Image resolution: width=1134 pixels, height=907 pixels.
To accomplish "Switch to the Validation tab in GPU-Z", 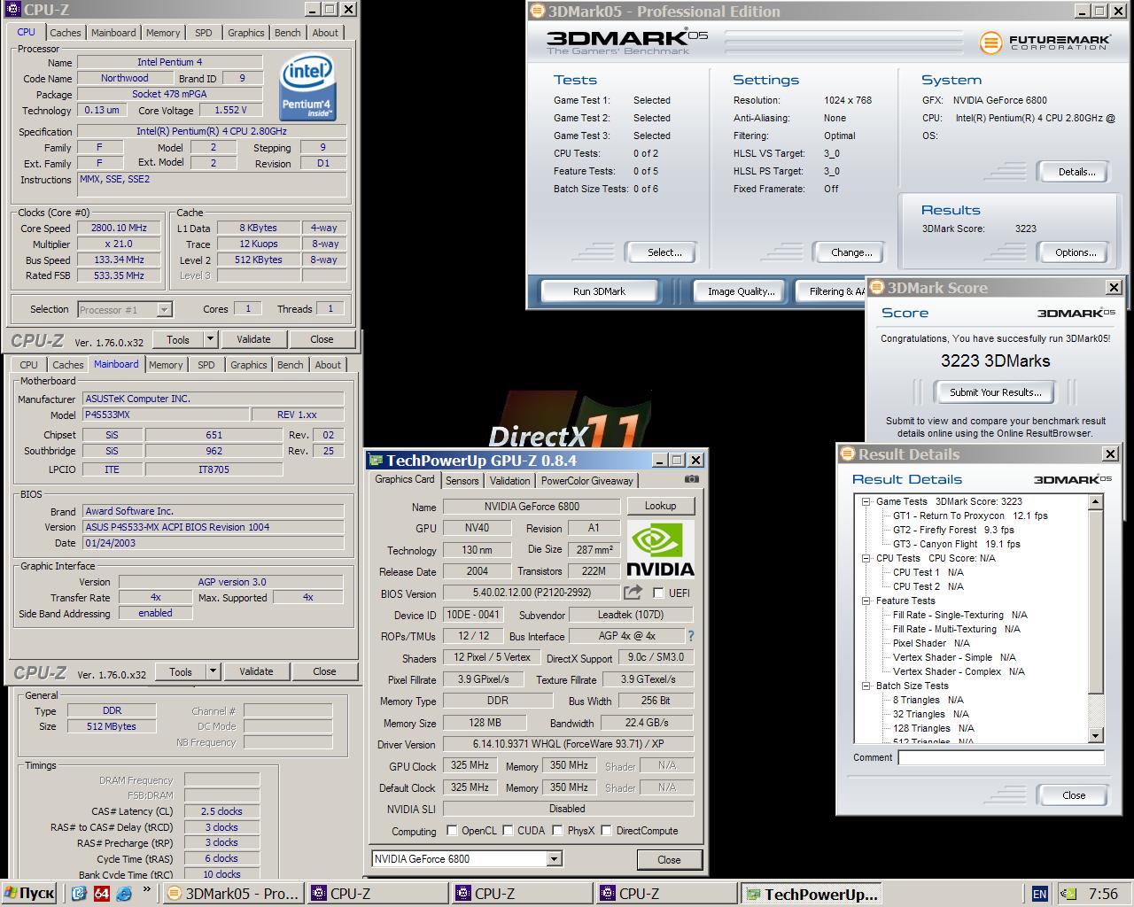I will click(510, 481).
